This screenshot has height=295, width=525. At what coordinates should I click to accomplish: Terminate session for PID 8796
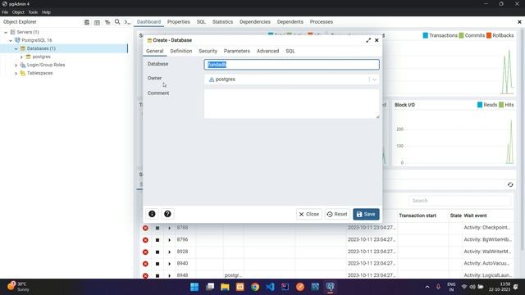pyautogui.click(x=145, y=240)
